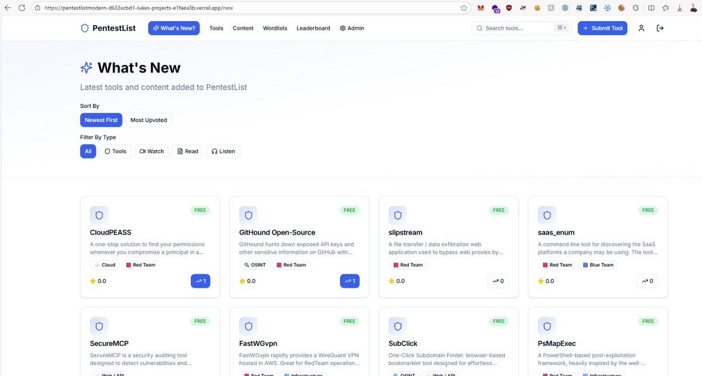This screenshot has width=702, height=376.
Task: Open the CloudPEASS title link
Action: (111, 233)
